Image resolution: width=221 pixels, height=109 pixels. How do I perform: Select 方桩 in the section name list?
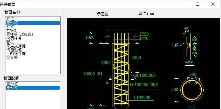(x=10, y=19)
